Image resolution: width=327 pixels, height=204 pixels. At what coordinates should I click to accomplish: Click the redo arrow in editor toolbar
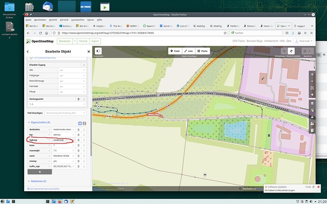point(292,51)
